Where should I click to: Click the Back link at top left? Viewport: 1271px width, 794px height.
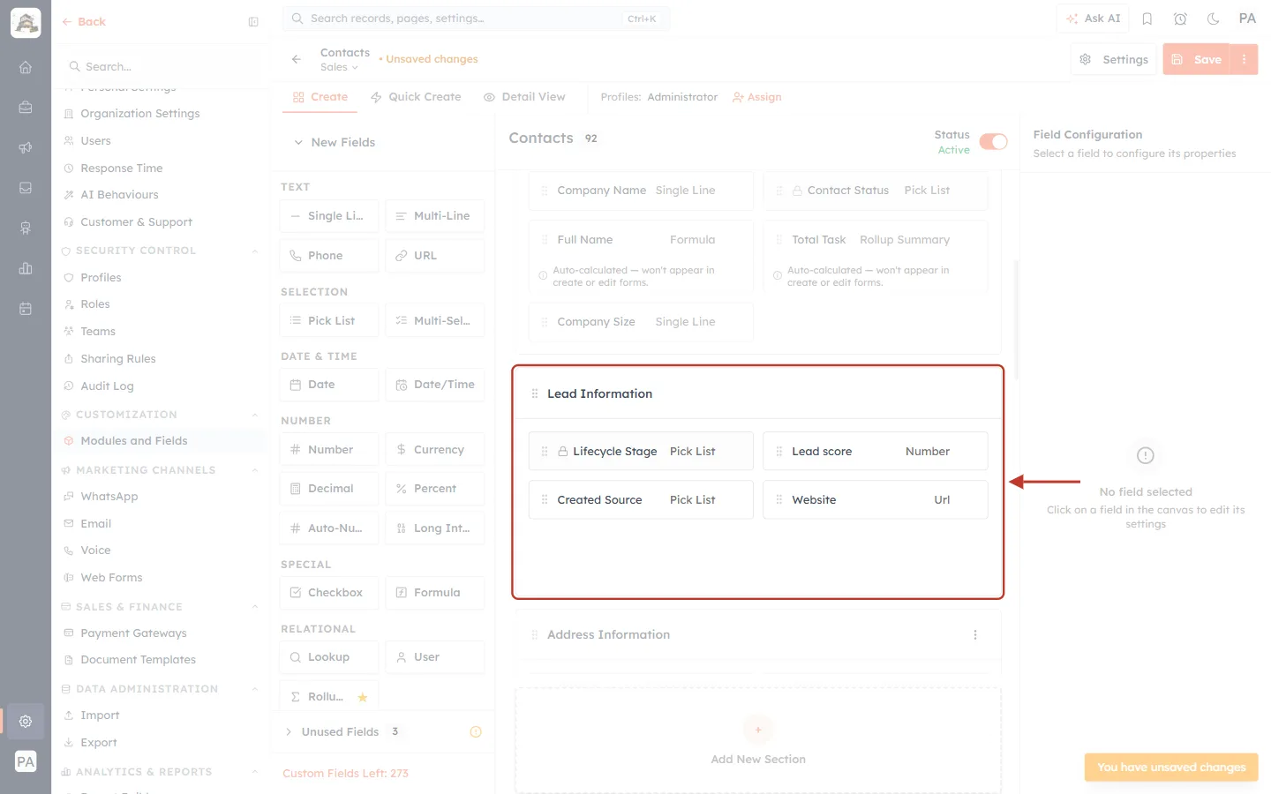[83, 22]
